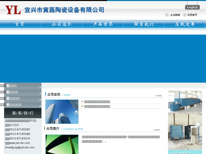Image resolution: width=206 pixels, height=154 pixels.
Task: Open the 企业邮箱 link
Action: pos(175,15)
